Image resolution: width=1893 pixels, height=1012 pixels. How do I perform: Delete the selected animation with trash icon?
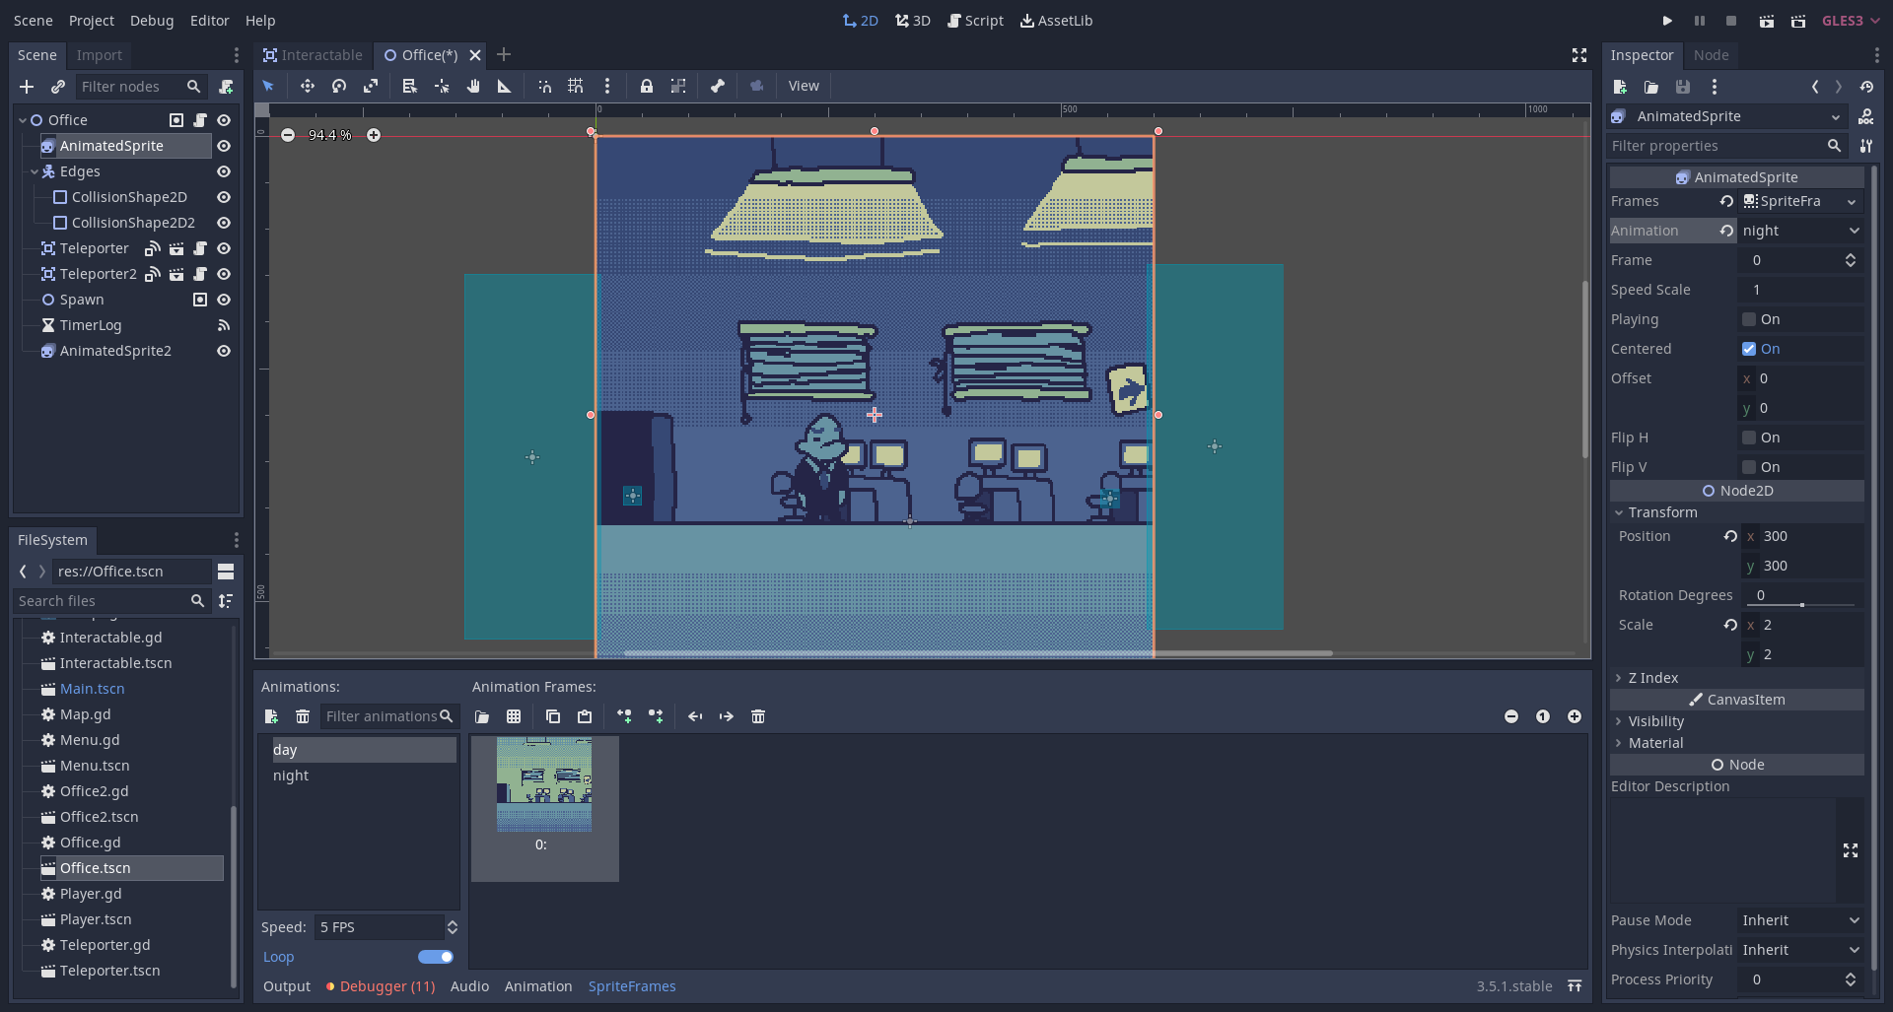point(303,716)
